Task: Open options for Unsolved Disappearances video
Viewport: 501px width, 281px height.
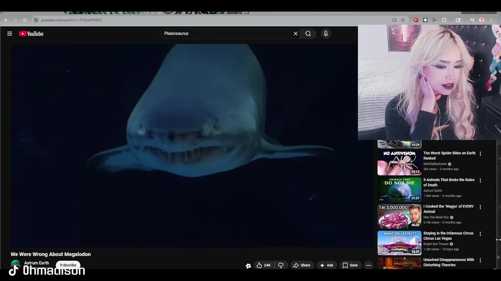Action: [x=480, y=260]
